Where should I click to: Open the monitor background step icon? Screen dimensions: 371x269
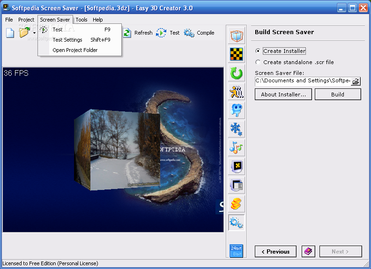click(237, 167)
